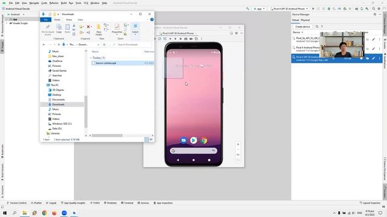Tap the Messages icon on the phone
Viewport: 387px width, 217px height.
[x=183, y=140]
